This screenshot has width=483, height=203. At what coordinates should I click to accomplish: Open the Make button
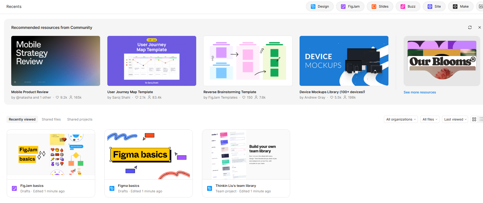point(460,6)
